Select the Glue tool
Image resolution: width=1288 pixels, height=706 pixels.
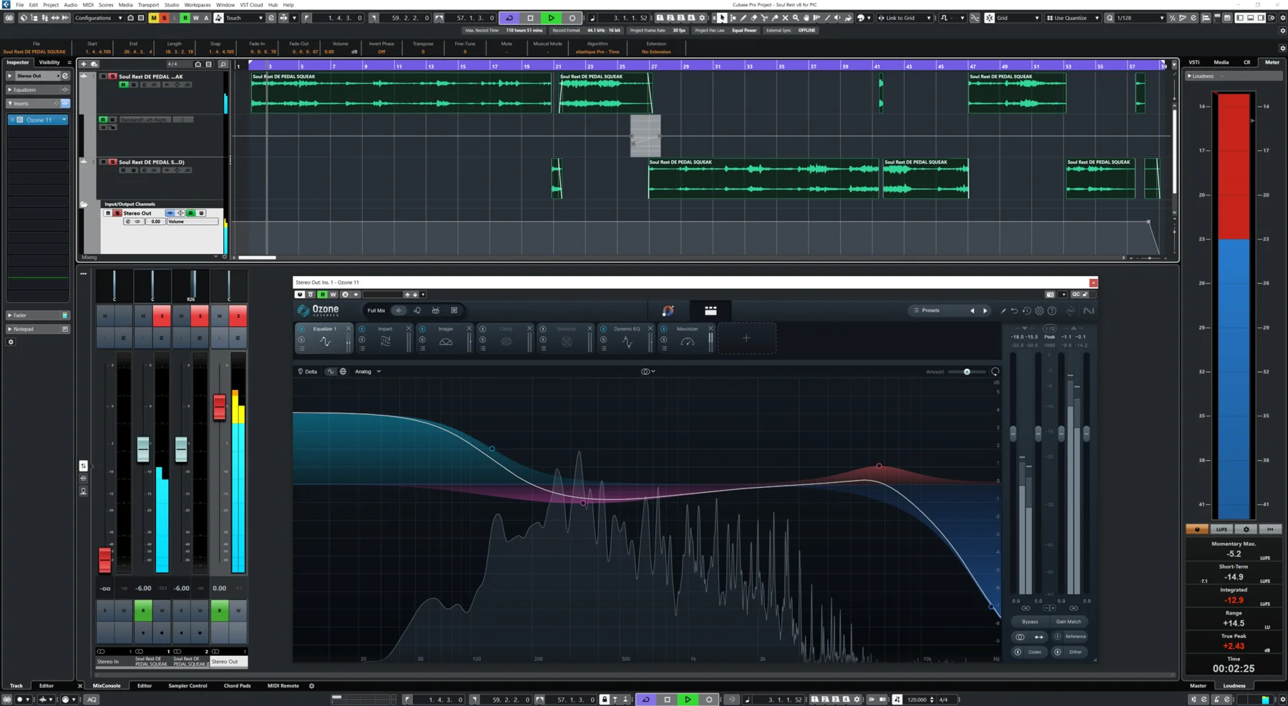(x=774, y=18)
